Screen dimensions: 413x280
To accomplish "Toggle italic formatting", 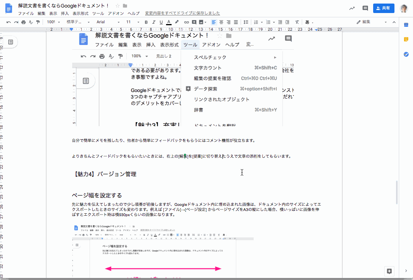I will pyautogui.click(x=153, y=22).
